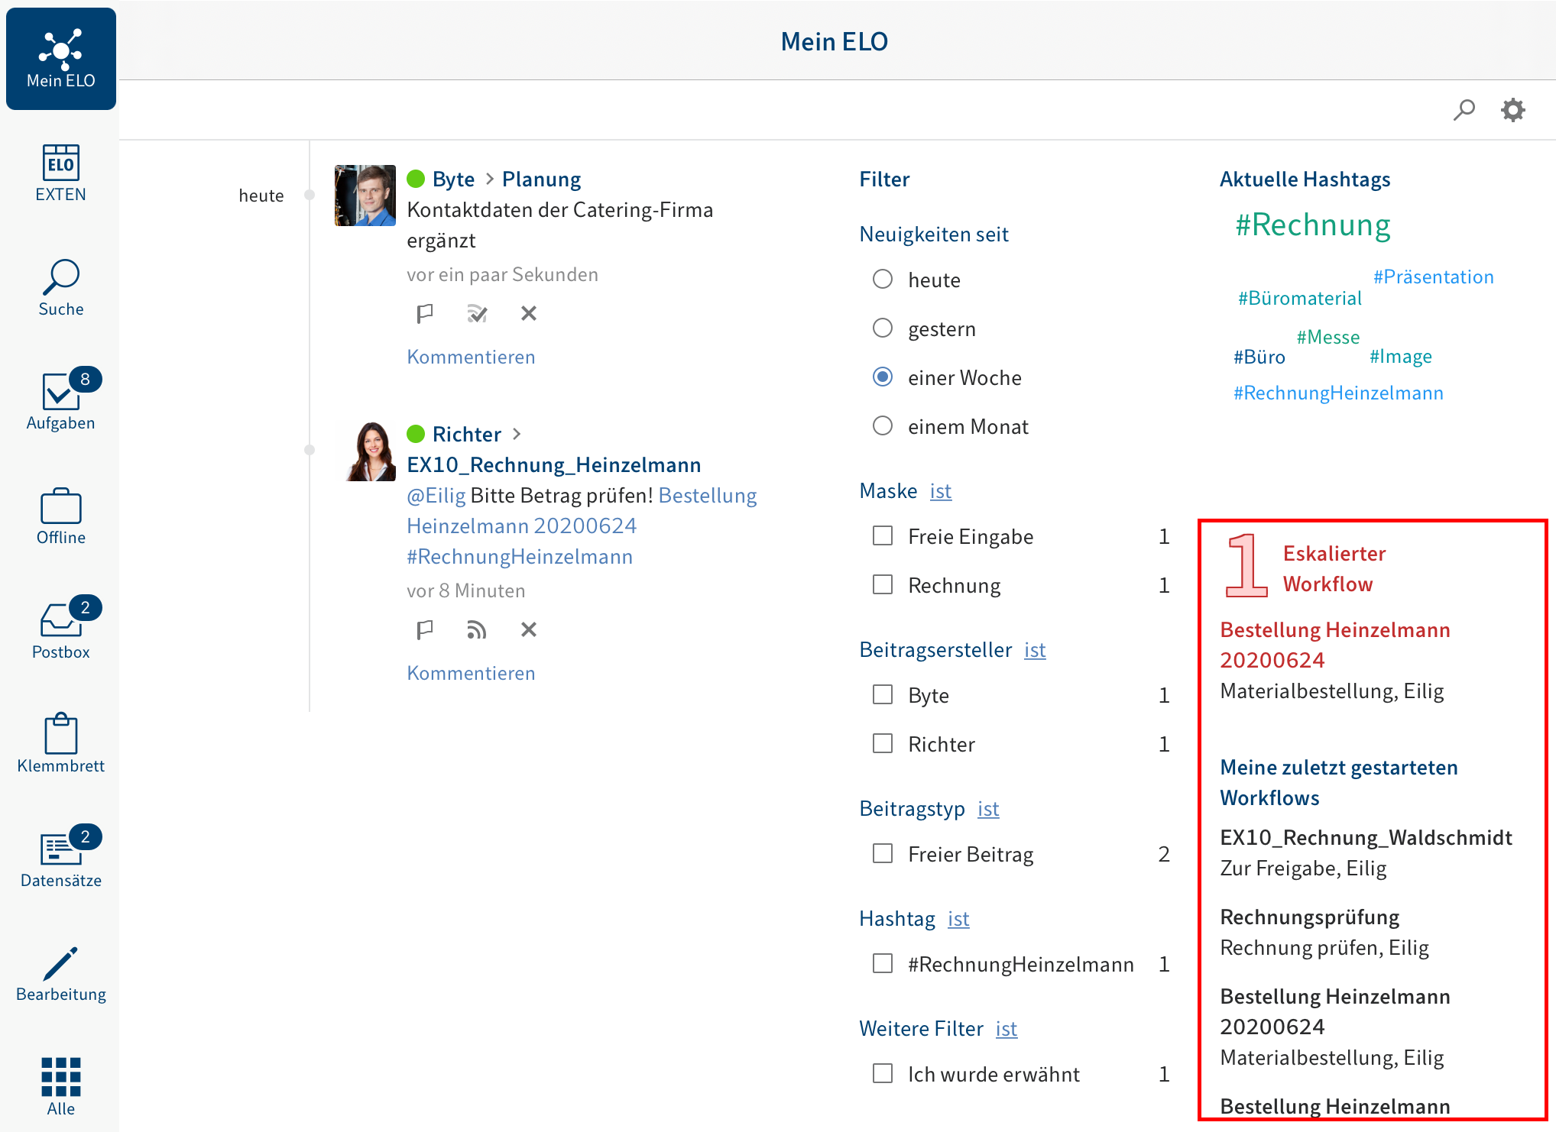Open the Klemmbrett clipboard area

61,743
